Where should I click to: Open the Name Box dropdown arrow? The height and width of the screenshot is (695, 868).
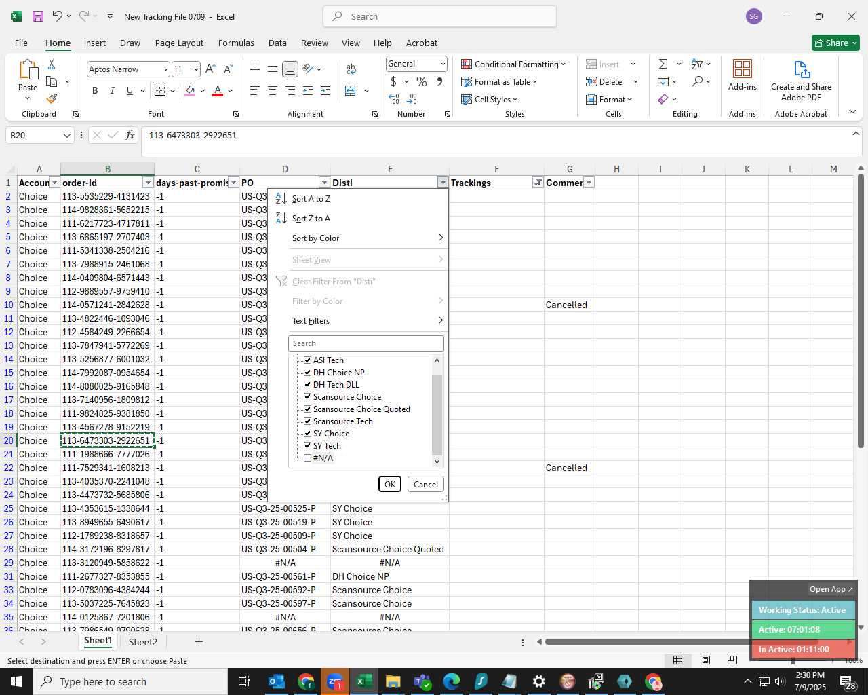[66, 135]
